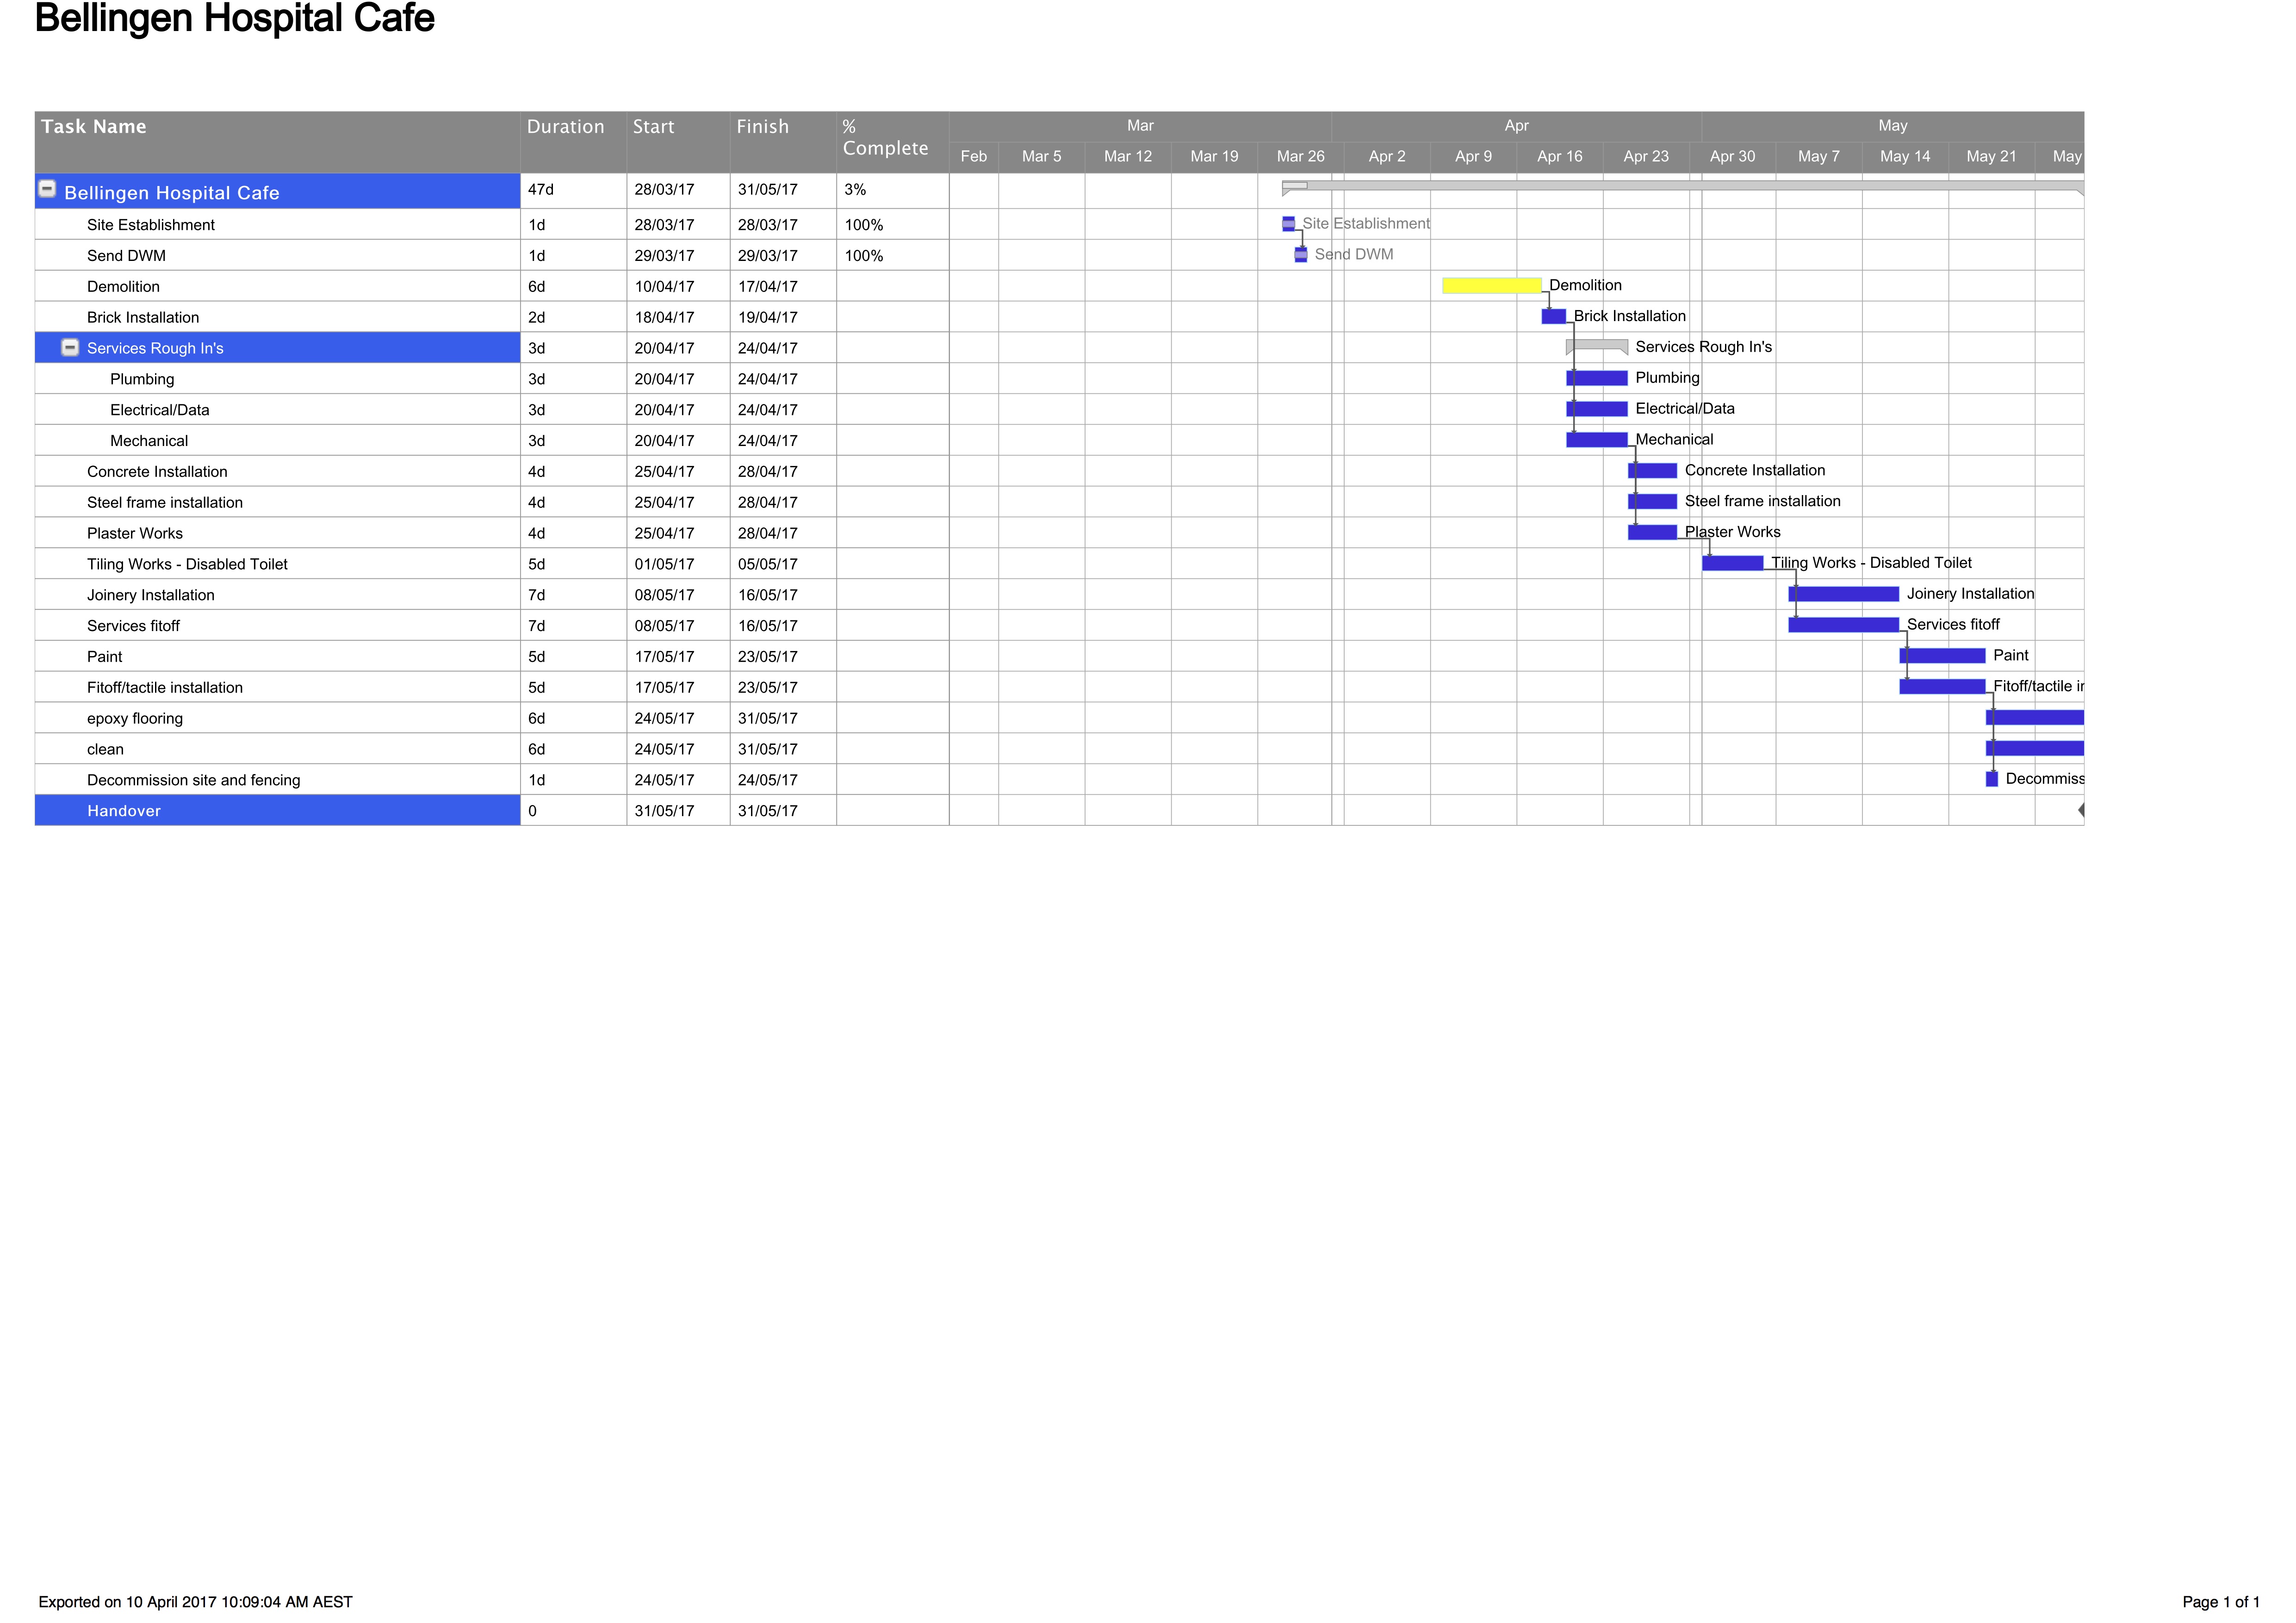Image resolution: width=2296 pixels, height=1623 pixels.
Task: Select the Joinery Installation task name
Action: tap(151, 595)
